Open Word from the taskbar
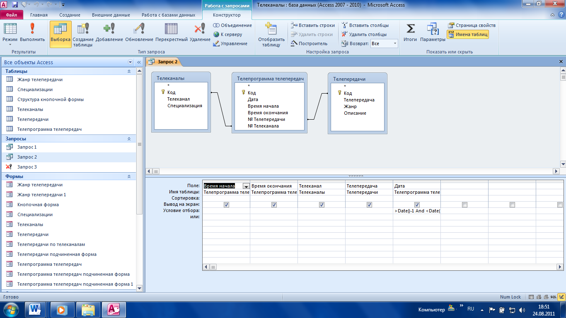The height and width of the screenshot is (318, 566). point(35,309)
